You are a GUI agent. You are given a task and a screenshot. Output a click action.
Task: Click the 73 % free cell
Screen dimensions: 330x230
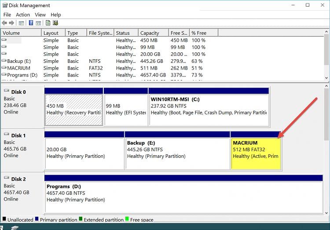point(197,75)
